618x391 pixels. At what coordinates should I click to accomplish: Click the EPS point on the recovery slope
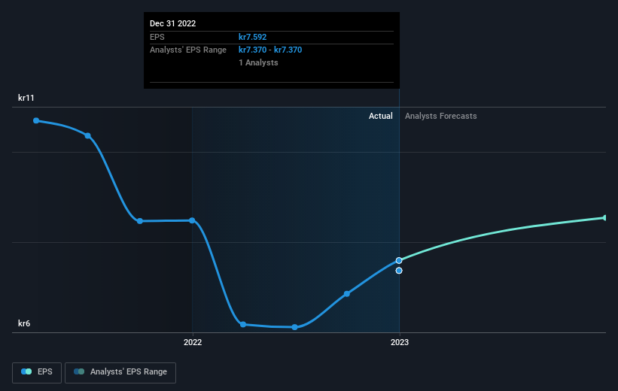[x=347, y=294]
